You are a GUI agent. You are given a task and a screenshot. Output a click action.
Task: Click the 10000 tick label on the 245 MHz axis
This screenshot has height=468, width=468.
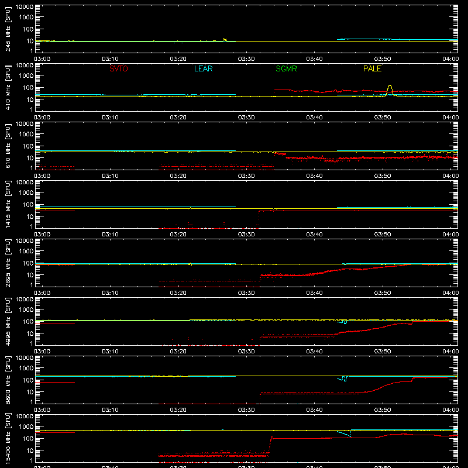click(x=25, y=7)
